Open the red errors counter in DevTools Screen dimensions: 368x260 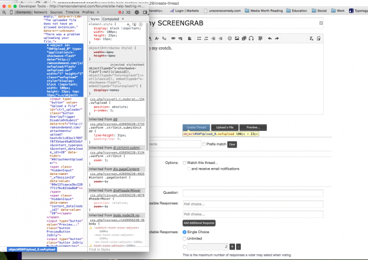coord(121,12)
